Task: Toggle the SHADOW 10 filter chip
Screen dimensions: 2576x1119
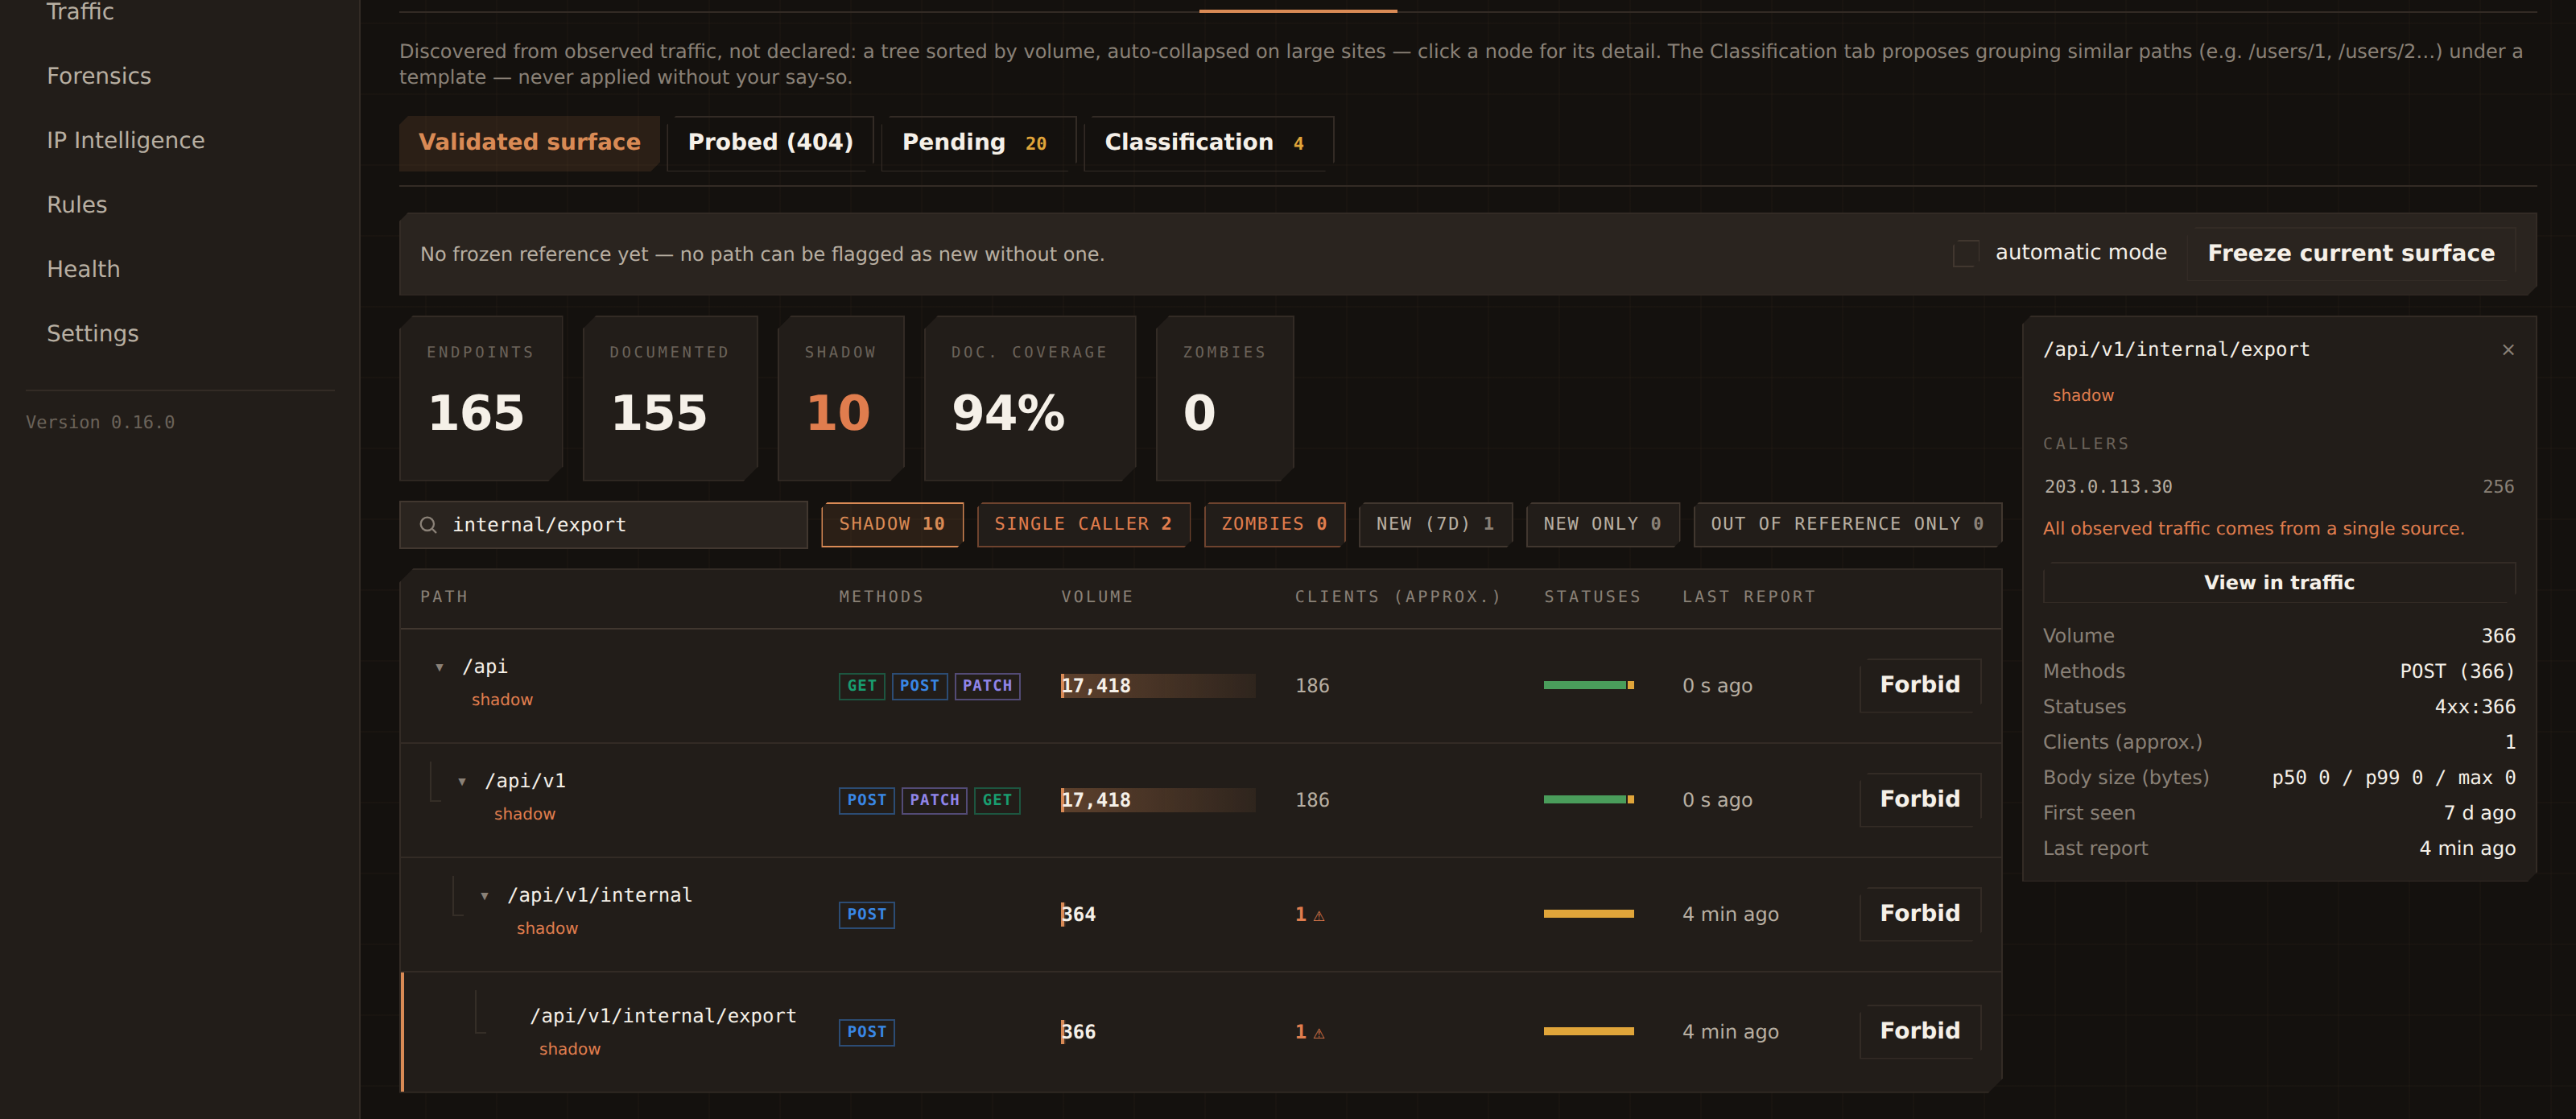Action: [x=892, y=524]
